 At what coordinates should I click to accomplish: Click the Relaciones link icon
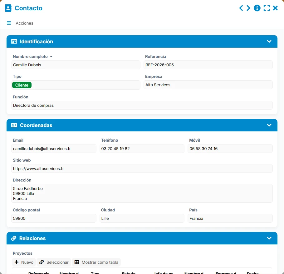pyautogui.click(x=14, y=238)
